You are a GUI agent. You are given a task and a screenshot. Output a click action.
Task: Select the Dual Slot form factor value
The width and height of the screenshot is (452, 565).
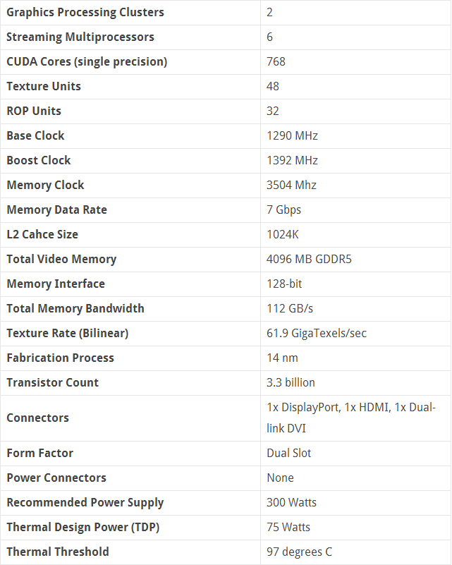288,453
